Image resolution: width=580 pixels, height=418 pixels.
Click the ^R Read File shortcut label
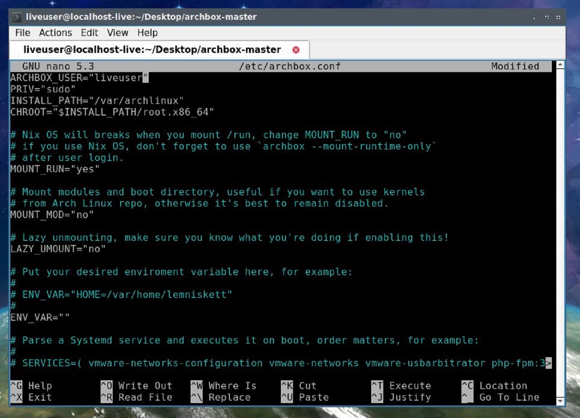coord(137,397)
